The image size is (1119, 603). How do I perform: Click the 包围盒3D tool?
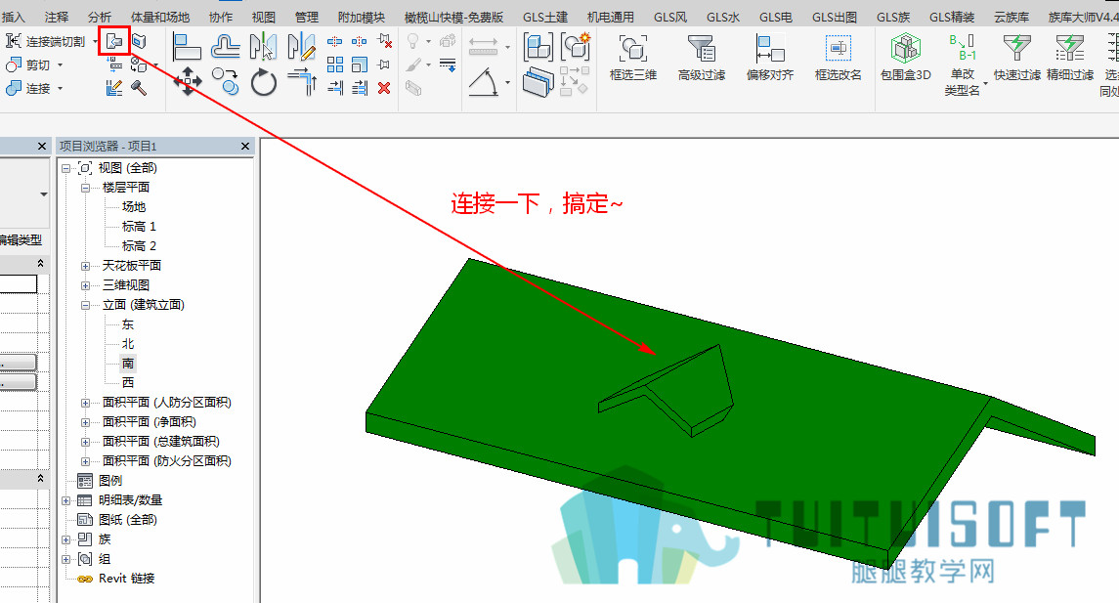point(906,57)
